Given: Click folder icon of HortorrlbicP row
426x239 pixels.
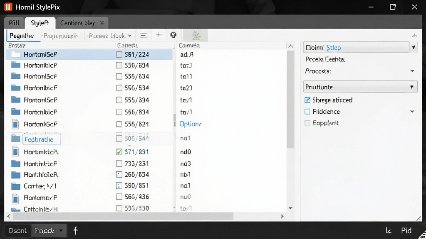Looking at the screenshot, I should click(15, 65).
